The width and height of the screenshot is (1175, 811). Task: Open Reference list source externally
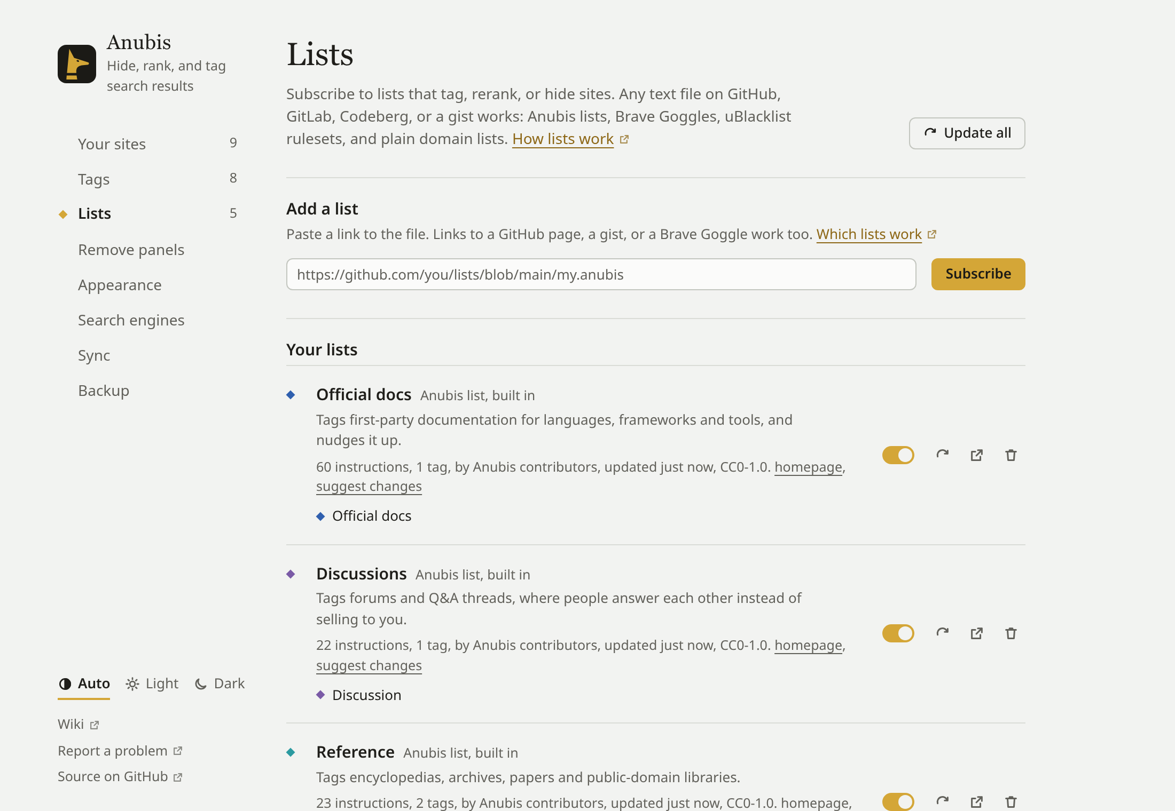[x=977, y=801]
